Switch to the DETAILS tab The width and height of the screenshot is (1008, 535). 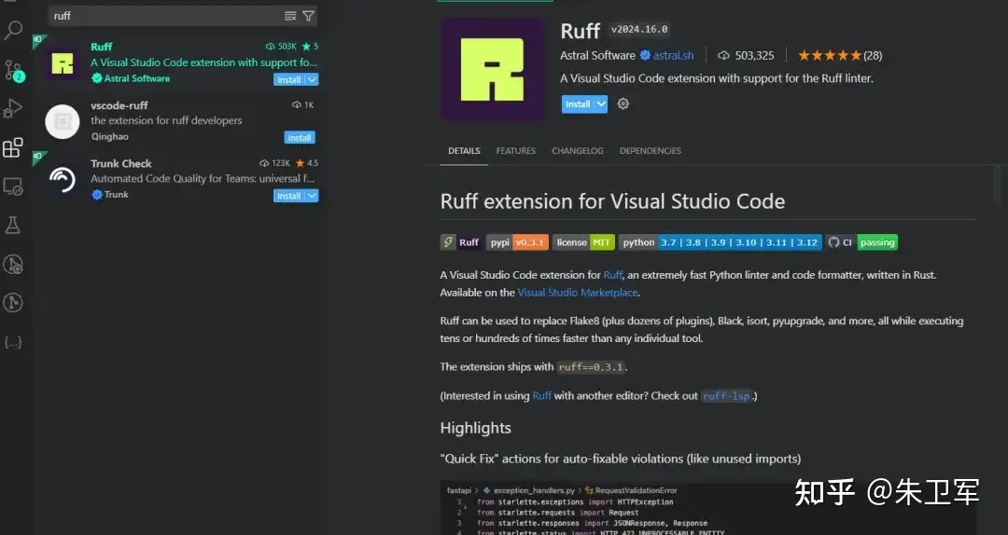click(464, 151)
